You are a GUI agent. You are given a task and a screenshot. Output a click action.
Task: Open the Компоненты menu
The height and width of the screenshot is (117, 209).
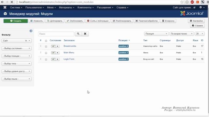(86, 7)
